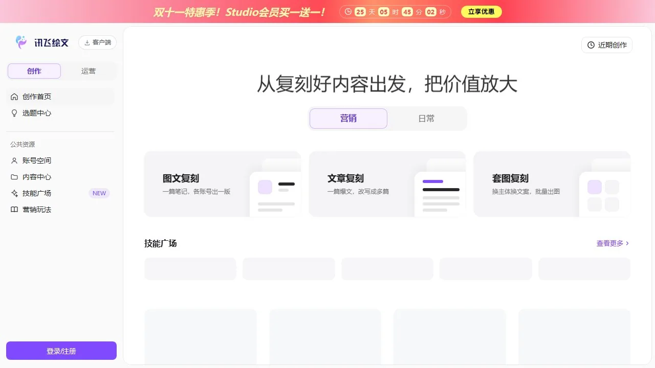Expand more skills via 查看更多 chevron
The image size is (655, 368).
(628, 243)
